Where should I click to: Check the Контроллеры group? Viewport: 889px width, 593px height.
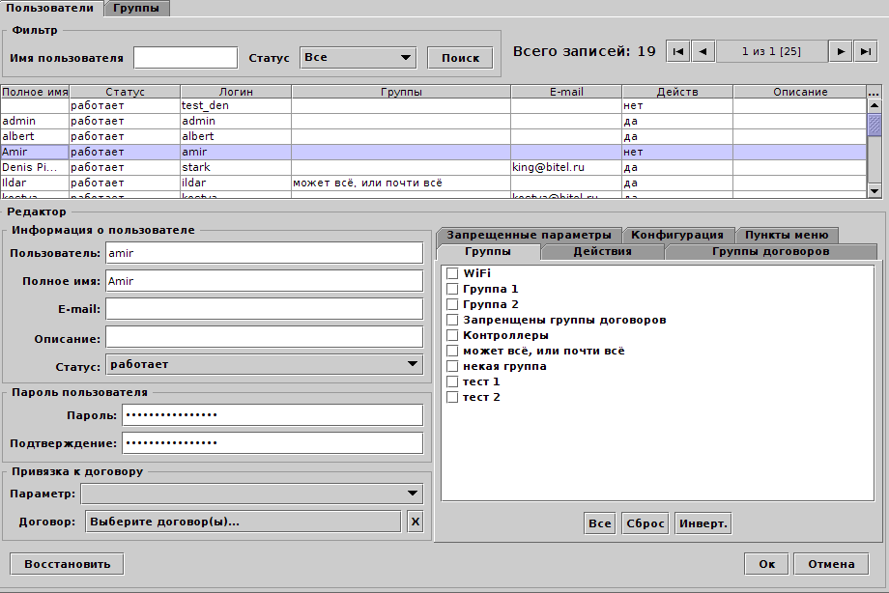[452, 335]
